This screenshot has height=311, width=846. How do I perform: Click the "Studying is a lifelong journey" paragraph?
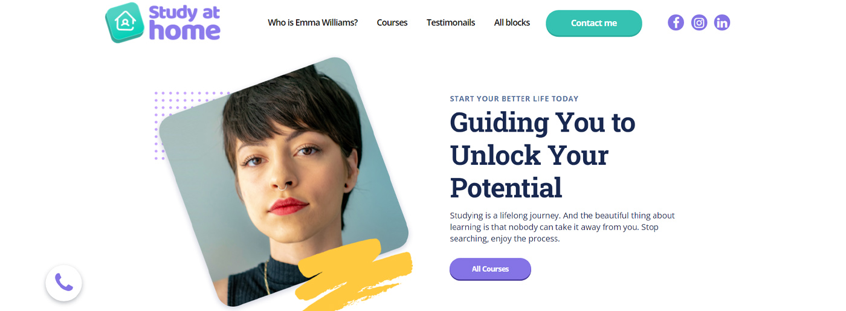pyautogui.click(x=563, y=227)
